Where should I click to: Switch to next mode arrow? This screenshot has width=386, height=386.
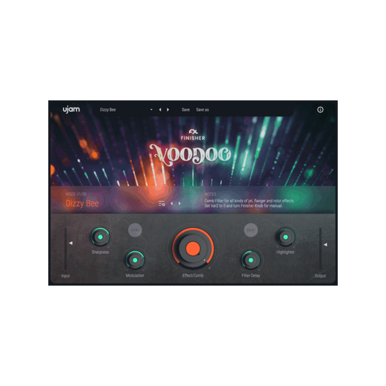click(179, 203)
